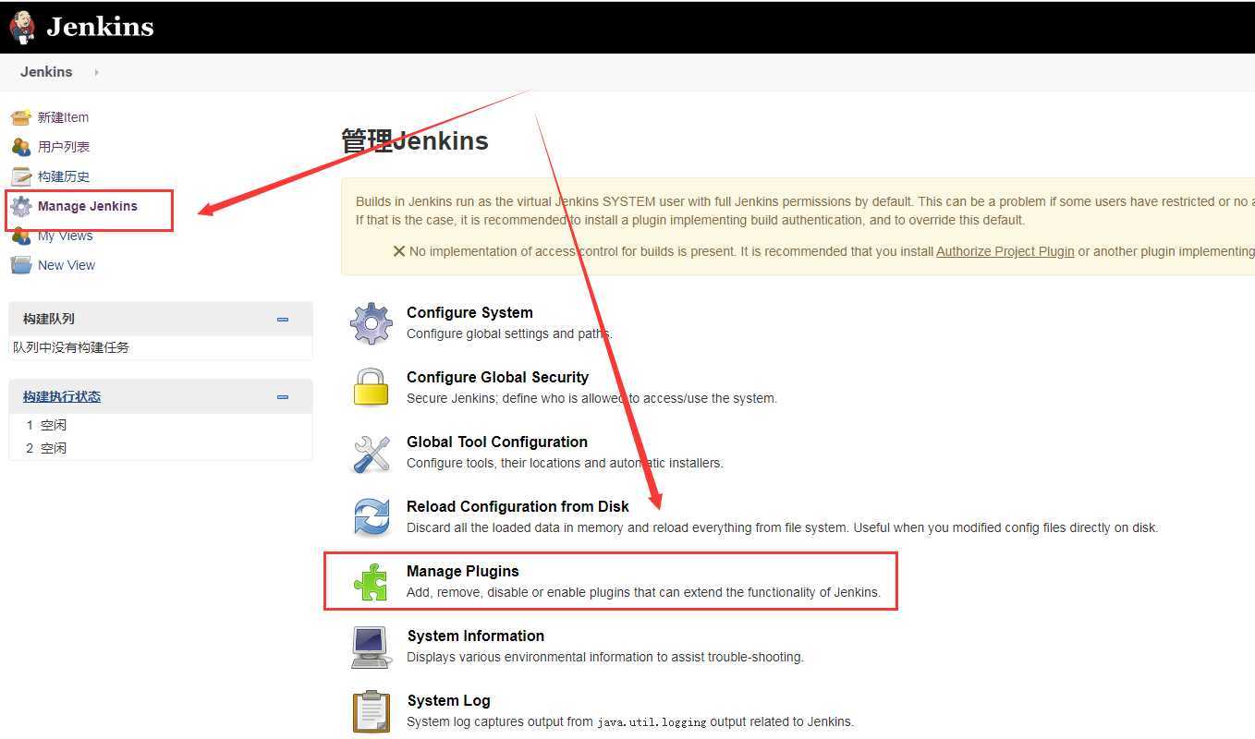
Task: Open the Jenkins breadcrumb link
Action: pyautogui.click(x=46, y=72)
